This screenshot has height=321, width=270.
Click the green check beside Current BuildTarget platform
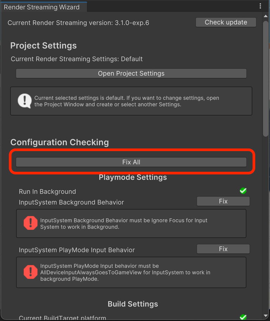(243, 317)
